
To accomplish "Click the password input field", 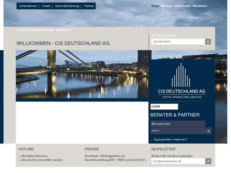I will tap(178, 131).
